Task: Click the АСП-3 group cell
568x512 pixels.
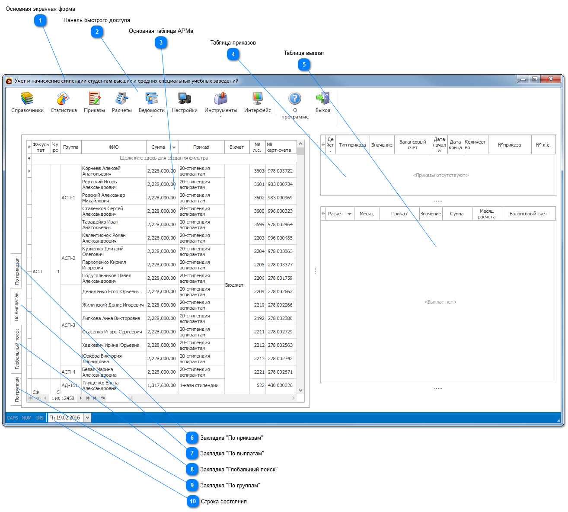Action: (71, 325)
